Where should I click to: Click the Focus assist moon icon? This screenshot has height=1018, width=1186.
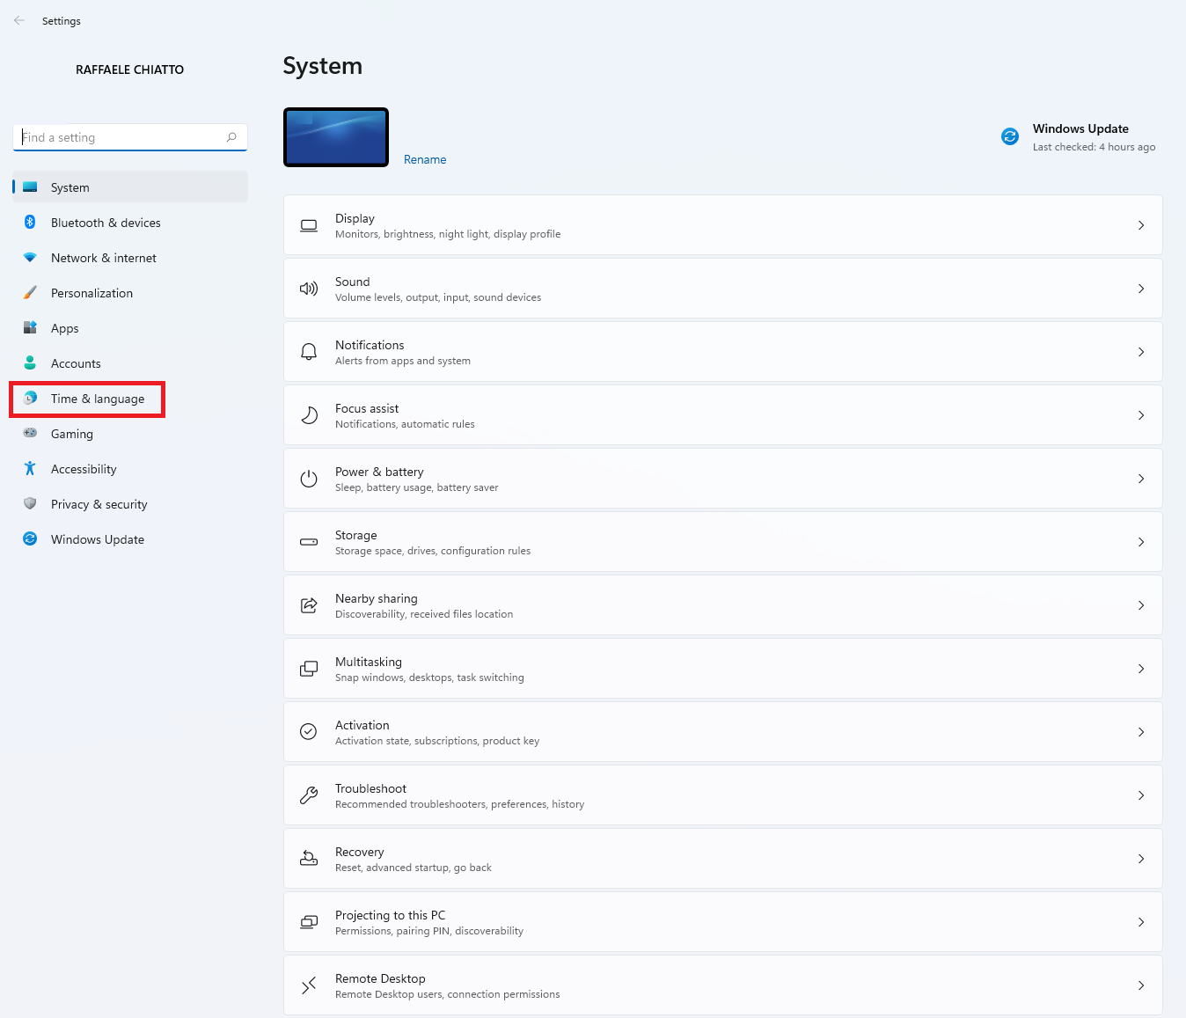point(309,415)
